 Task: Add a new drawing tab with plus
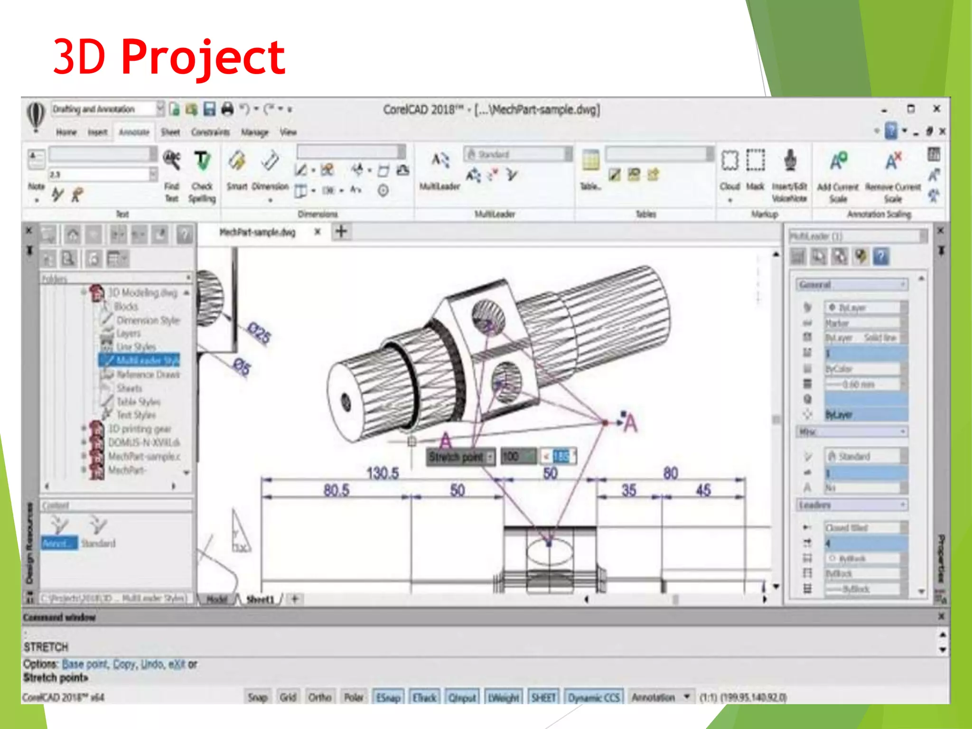click(341, 232)
